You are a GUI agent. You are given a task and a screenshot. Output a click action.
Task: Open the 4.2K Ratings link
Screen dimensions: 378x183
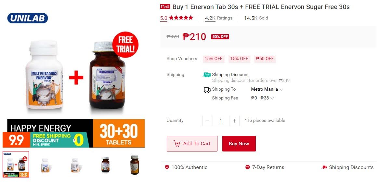(219, 18)
